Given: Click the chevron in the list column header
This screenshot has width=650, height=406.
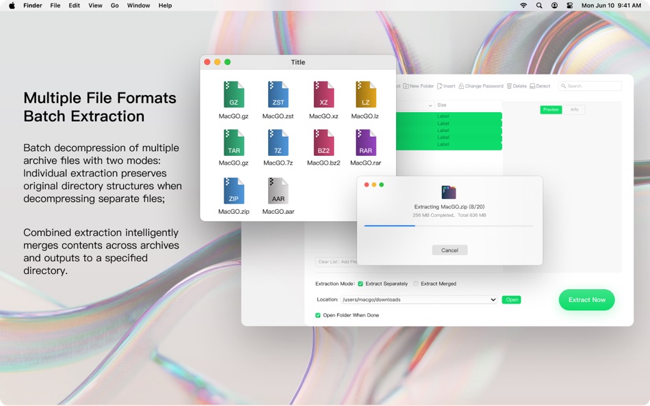Looking at the screenshot, I should (x=430, y=106).
